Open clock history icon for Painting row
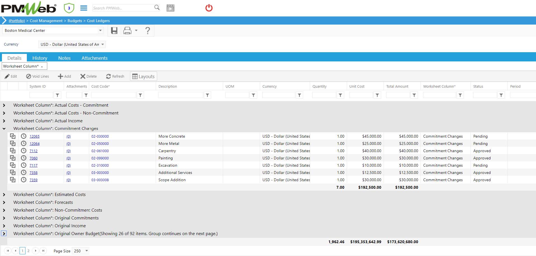The image size is (536, 256). 23,158
